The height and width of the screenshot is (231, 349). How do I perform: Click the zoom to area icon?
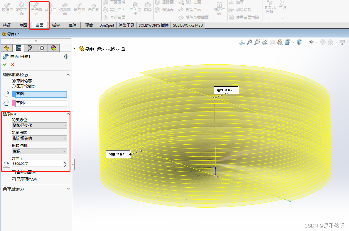point(257,42)
